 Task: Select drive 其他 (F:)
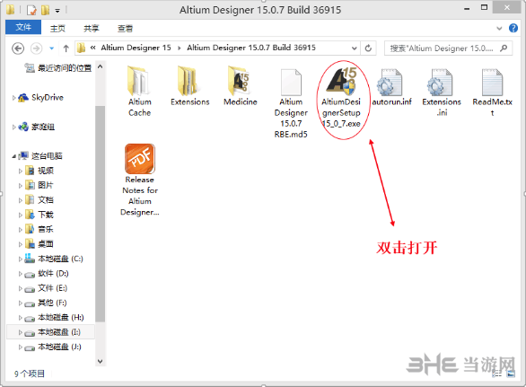click(x=47, y=303)
